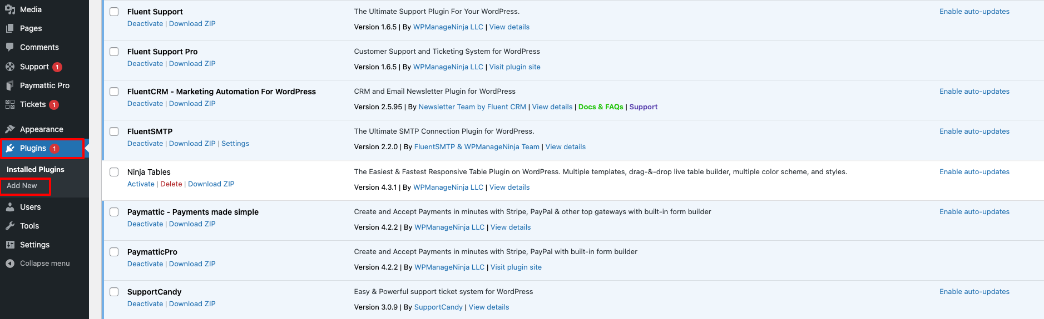Tick the SupportCandy plugin checkbox
Viewport: 1044px width, 319px height.
tap(114, 292)
